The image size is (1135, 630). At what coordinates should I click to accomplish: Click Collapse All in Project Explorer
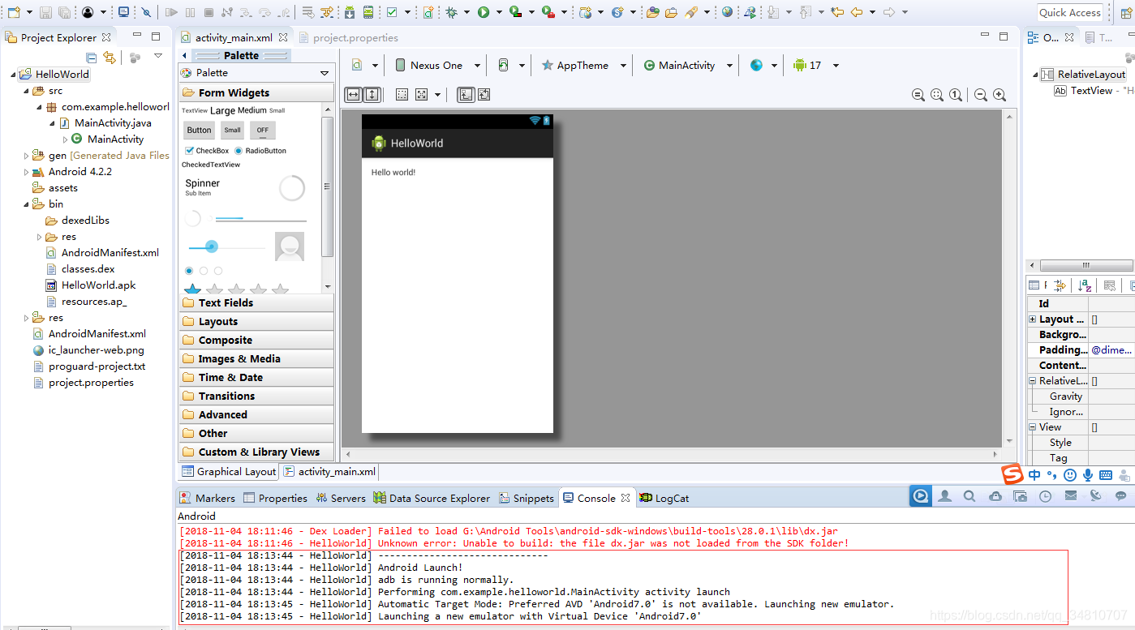click(x=92, y=58)
